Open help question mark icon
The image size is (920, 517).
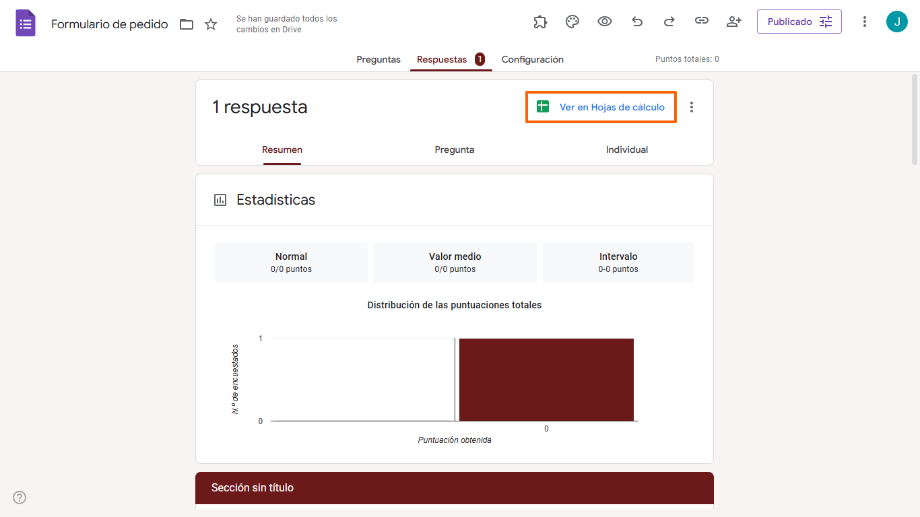coord(20,497)
